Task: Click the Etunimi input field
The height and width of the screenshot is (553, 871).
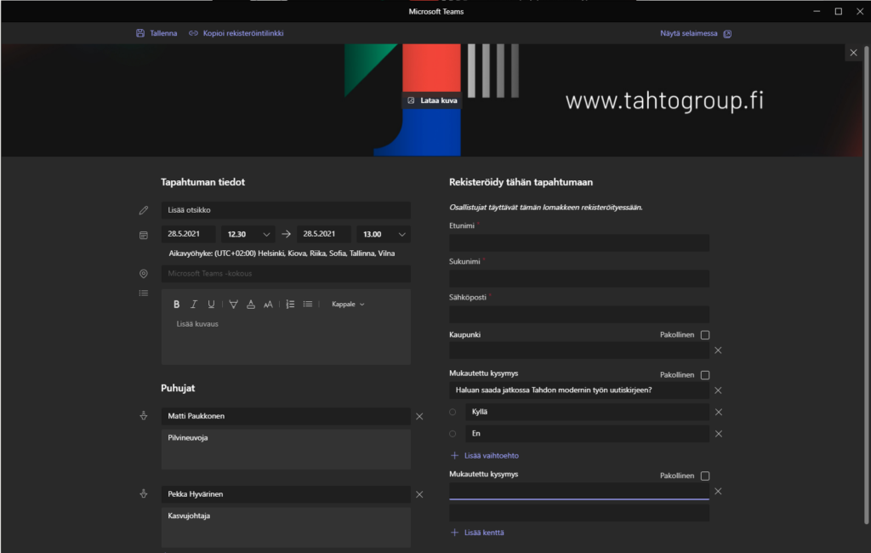Action: [x=578, y=242]
